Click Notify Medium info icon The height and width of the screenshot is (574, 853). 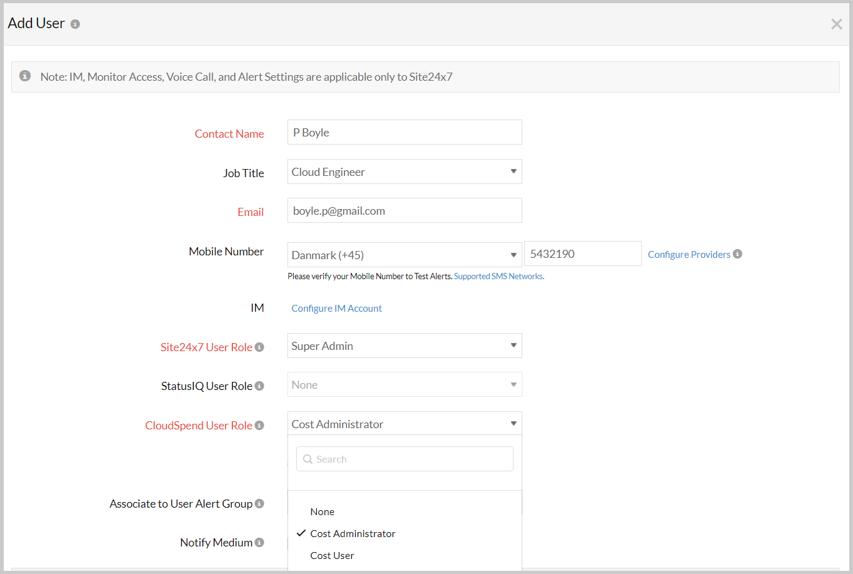(259, 543)
